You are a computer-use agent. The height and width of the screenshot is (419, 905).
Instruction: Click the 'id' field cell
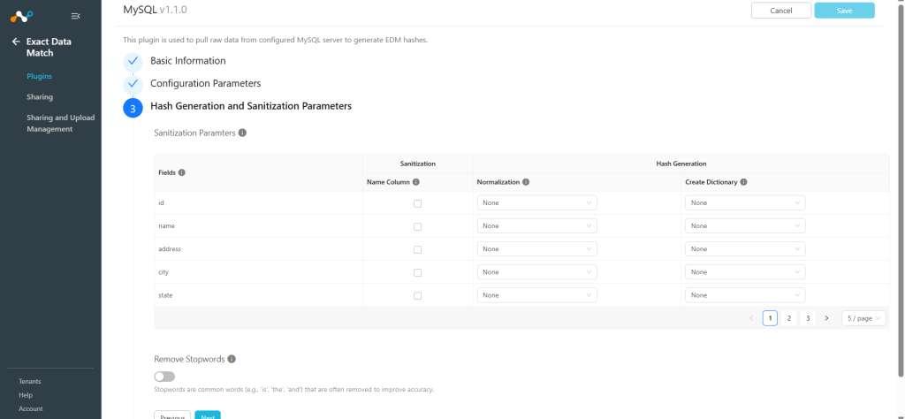[x=258, y=202]
